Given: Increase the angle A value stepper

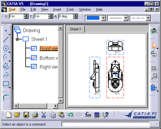Looking at the screenshot, I should 76,15.
